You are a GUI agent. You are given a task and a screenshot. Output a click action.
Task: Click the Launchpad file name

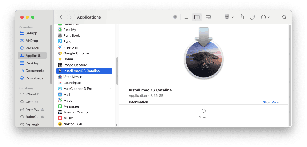coord(72,83)
